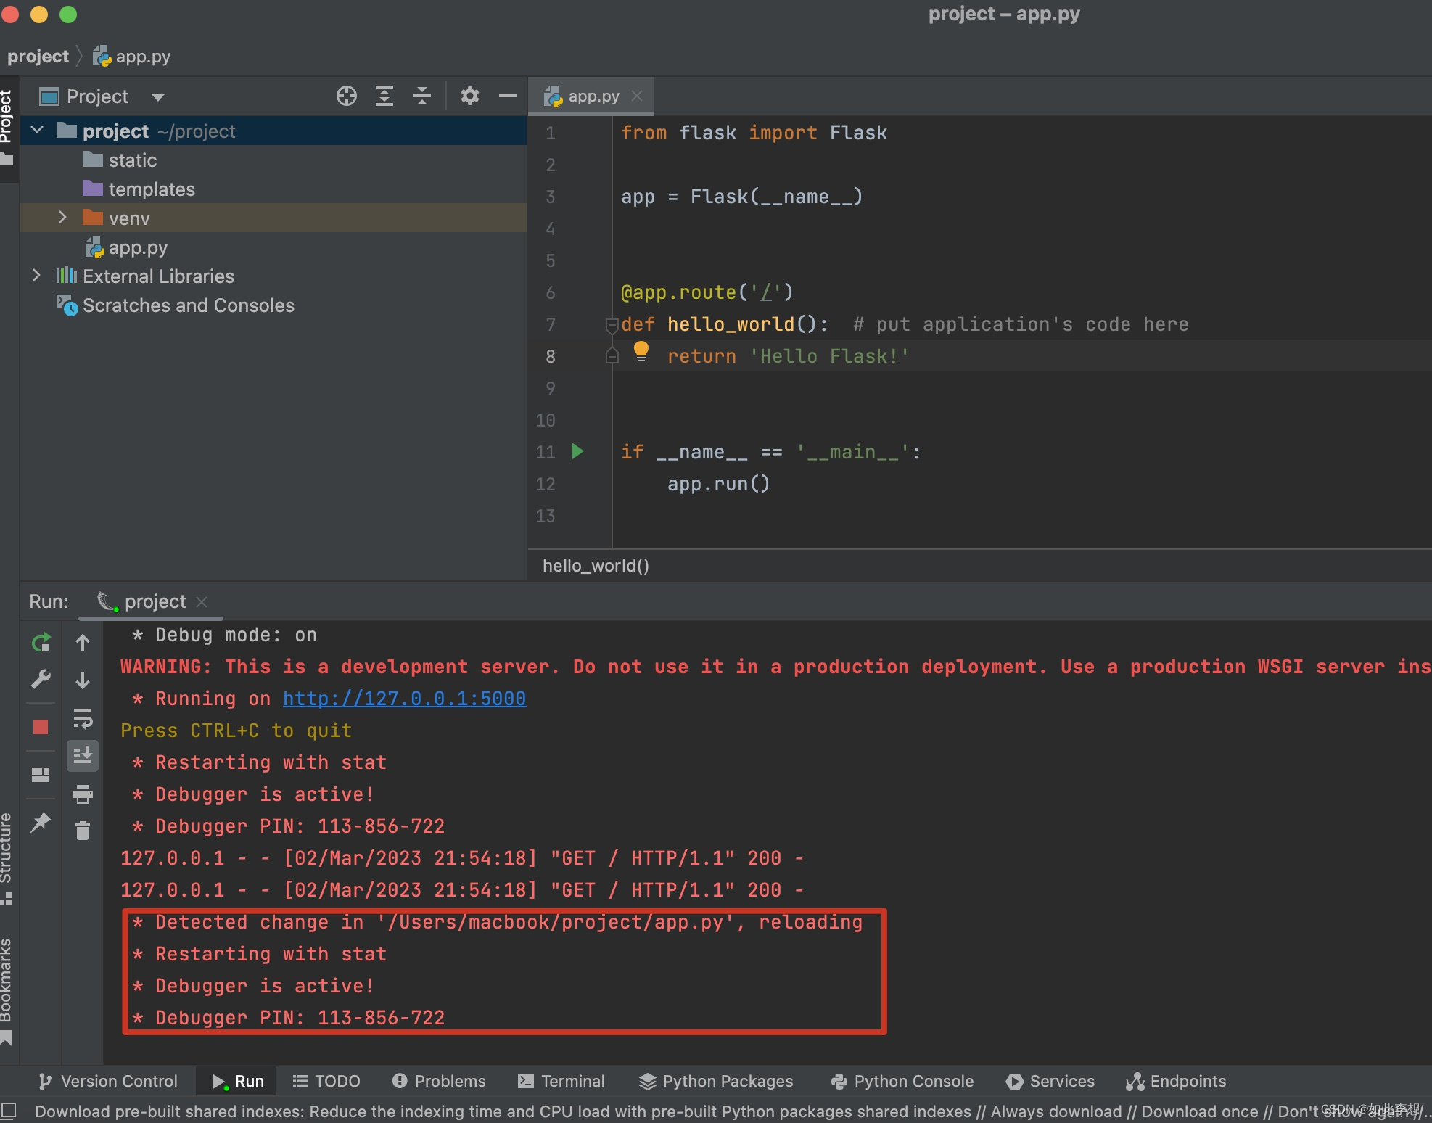This screenshot has width=1432, height=1123.
Task: Open Project panel gear settings
Action: point(470,96)
